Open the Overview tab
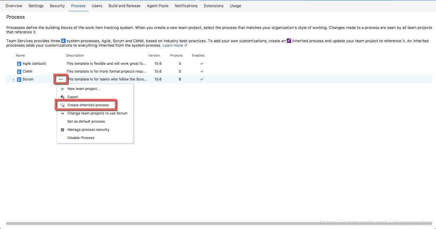 tap(14, 6)
